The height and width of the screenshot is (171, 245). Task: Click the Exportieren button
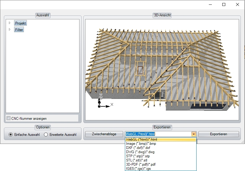218,134
